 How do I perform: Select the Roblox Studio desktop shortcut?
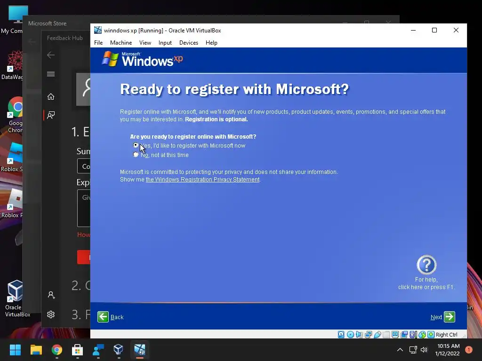click(x=12, y=157)
